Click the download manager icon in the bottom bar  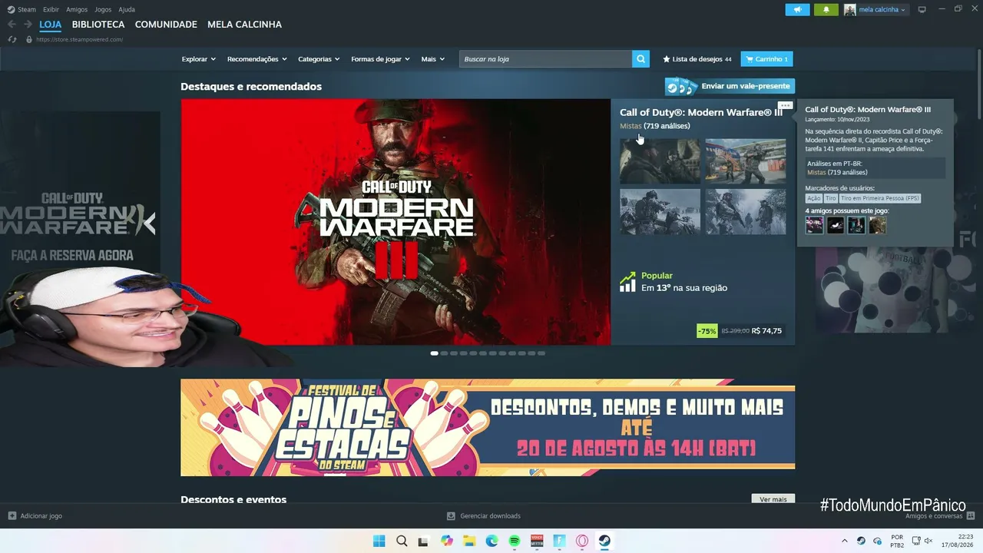pos(451,516)
